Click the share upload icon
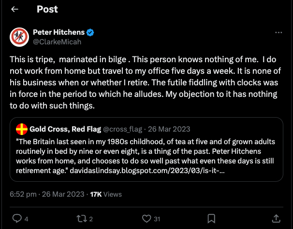The image size is (293, 229). [276, 218]
